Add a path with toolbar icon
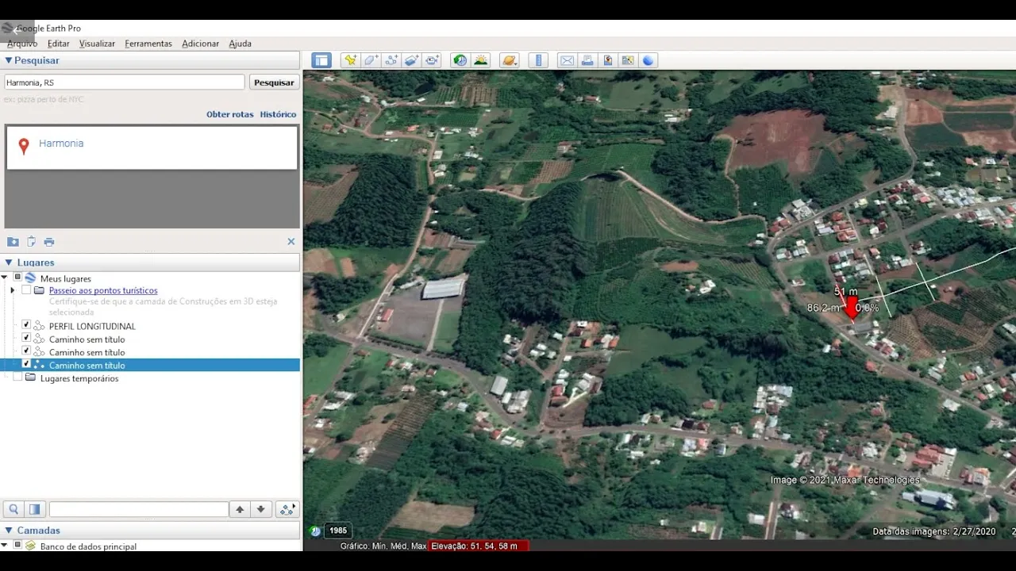 click(391, 60)
